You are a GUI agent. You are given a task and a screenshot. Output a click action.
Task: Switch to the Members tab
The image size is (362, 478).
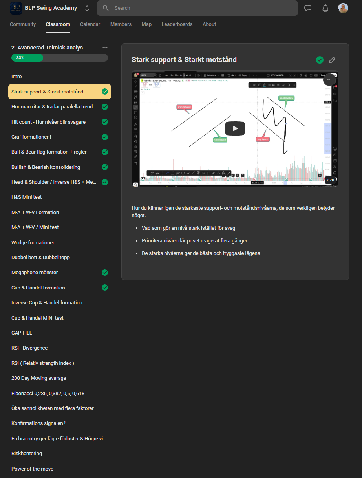click(x=121, y=24)
